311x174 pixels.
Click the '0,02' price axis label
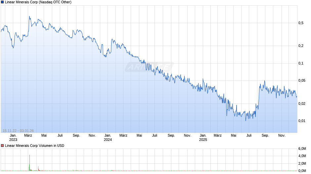(302, 104)
